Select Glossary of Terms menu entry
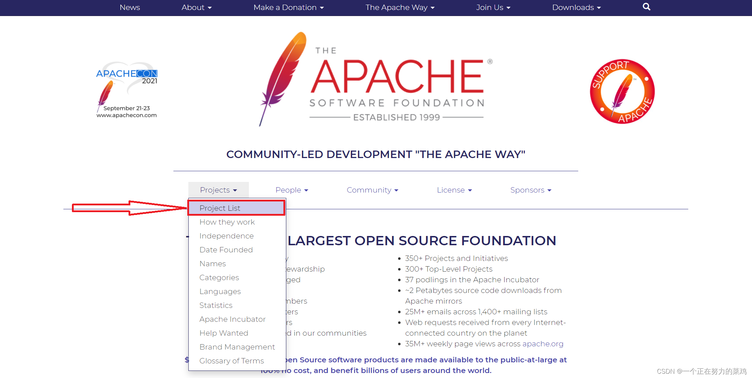Image resolution: width=752 pixels, height=378 pixels. tap(237, 361)
